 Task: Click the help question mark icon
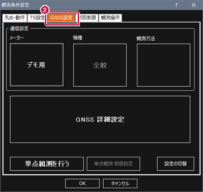[x=176, y=5]
